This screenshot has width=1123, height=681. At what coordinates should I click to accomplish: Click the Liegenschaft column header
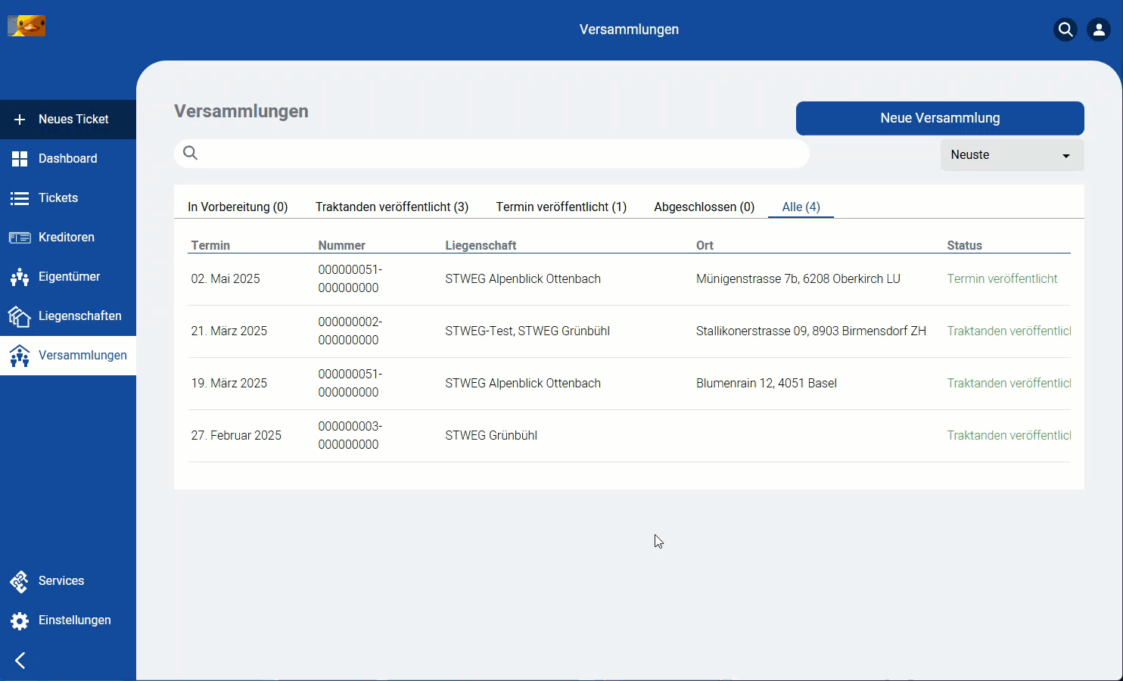(x=481, y=245)
